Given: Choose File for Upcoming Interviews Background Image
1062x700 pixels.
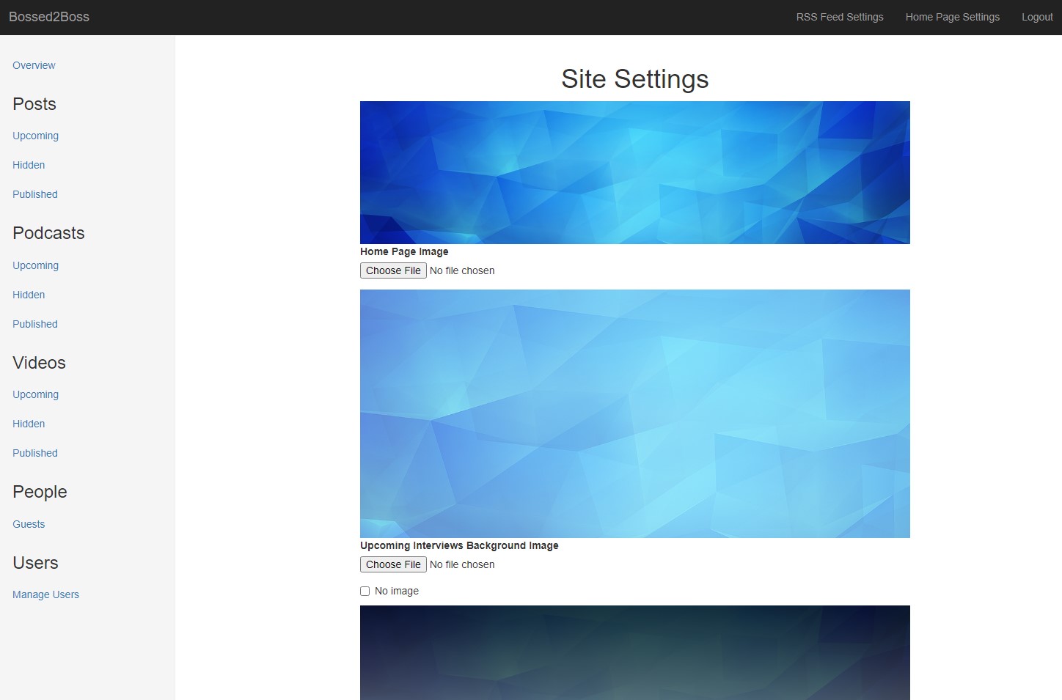Looking at the screenshot, I should click(x=393, y=564).
